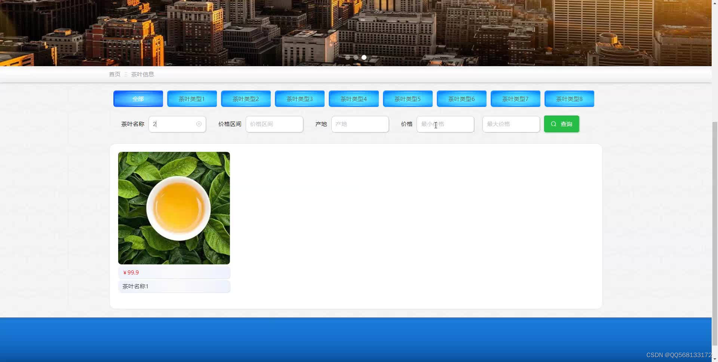Switch to the 茶叶类型3 category

coord(300,98)
